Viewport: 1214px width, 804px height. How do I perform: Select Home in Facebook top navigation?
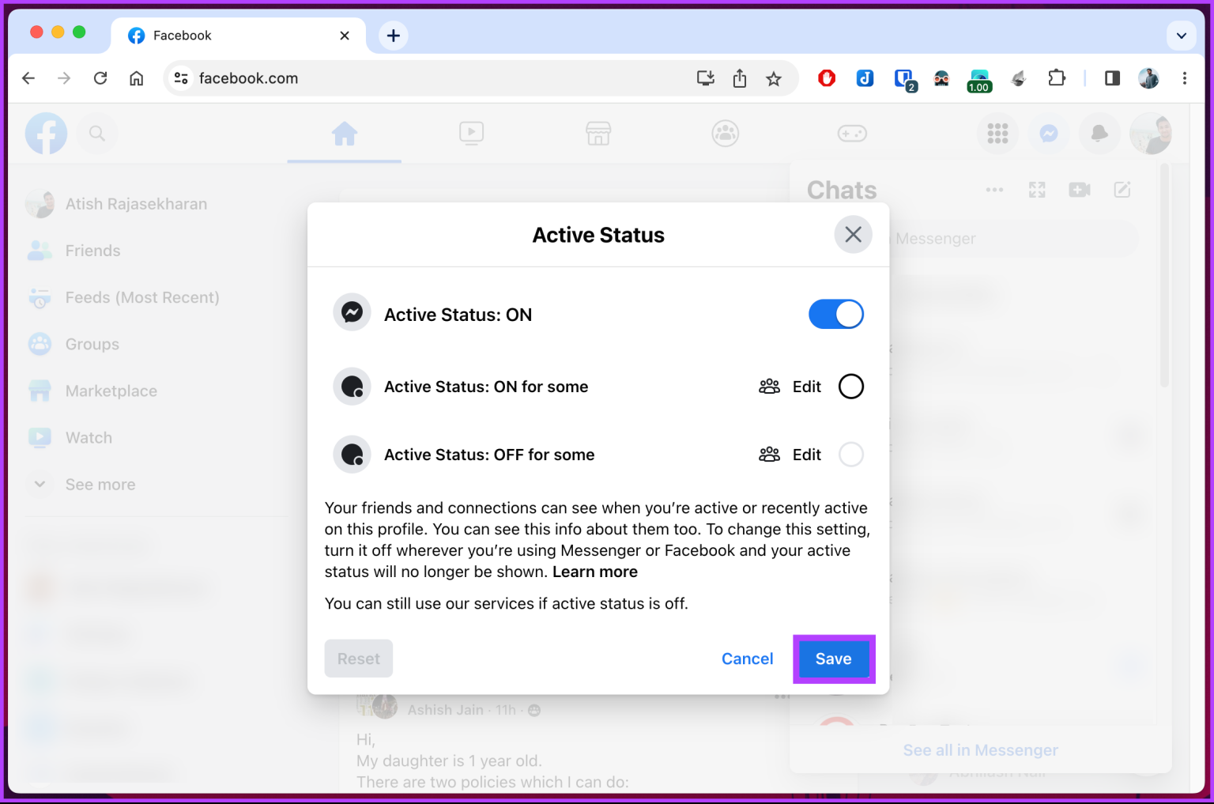(344, 134)
